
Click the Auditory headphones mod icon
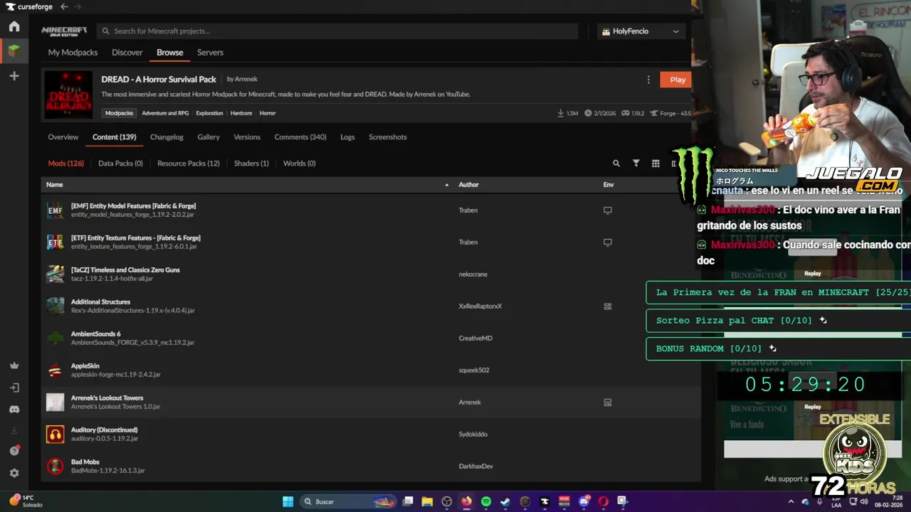click(x=55, y=434)
